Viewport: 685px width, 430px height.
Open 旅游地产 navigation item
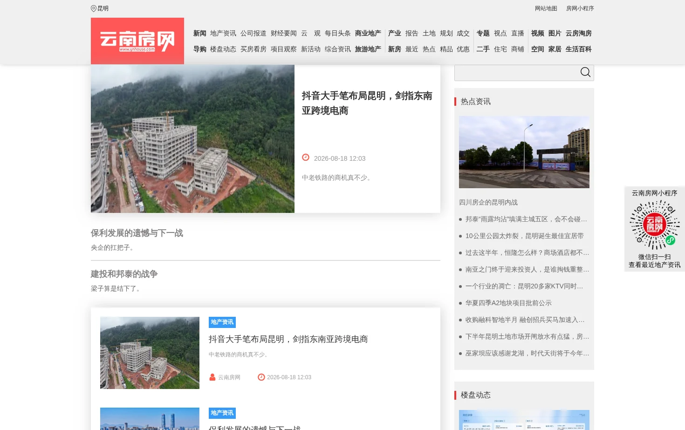tap(368, 49)
